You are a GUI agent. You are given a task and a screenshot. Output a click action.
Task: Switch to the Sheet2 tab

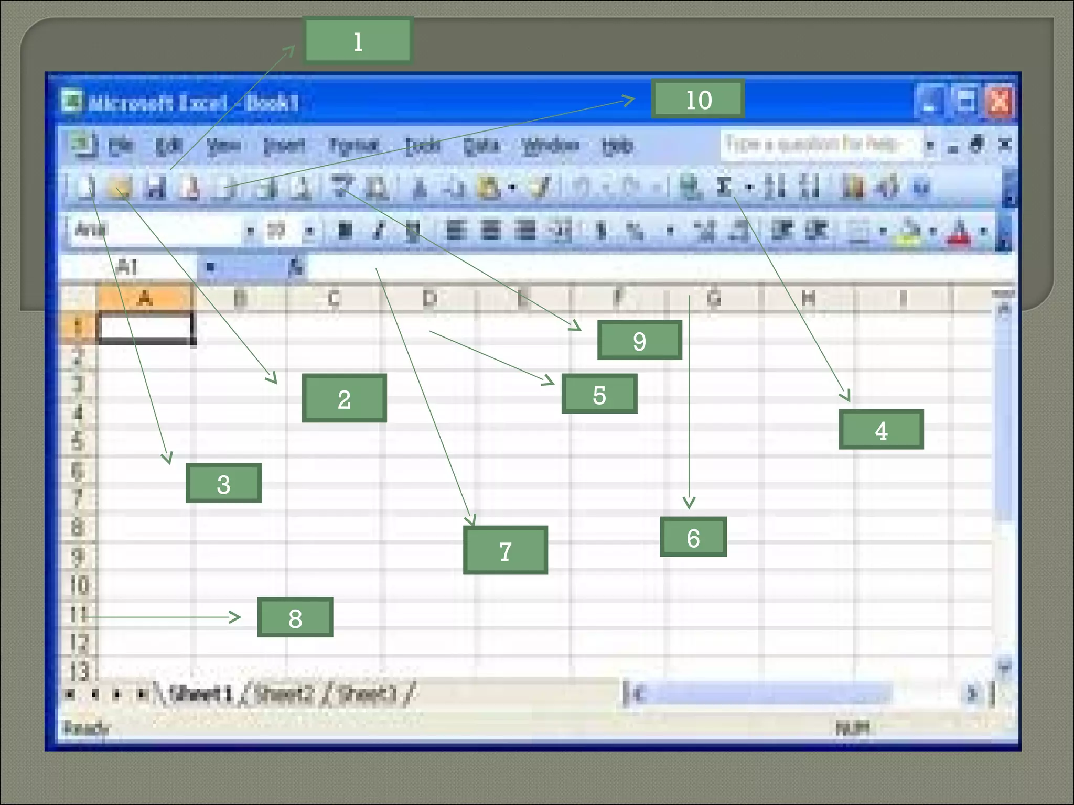[x=285, y=694]
